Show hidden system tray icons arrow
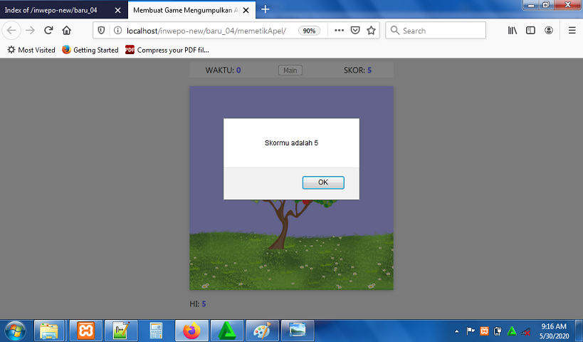Viewport: 583px width, 342px height. point(456,331)
